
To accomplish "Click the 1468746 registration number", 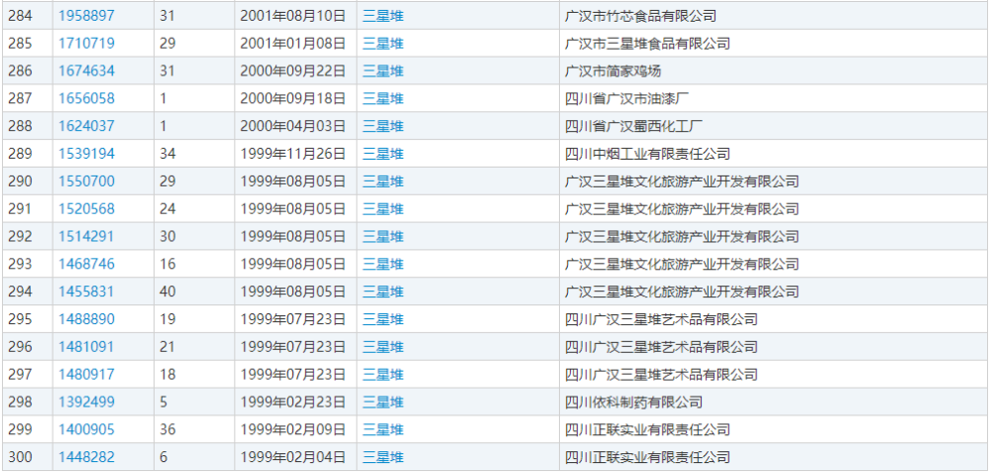I will click(x=86, y=264).
